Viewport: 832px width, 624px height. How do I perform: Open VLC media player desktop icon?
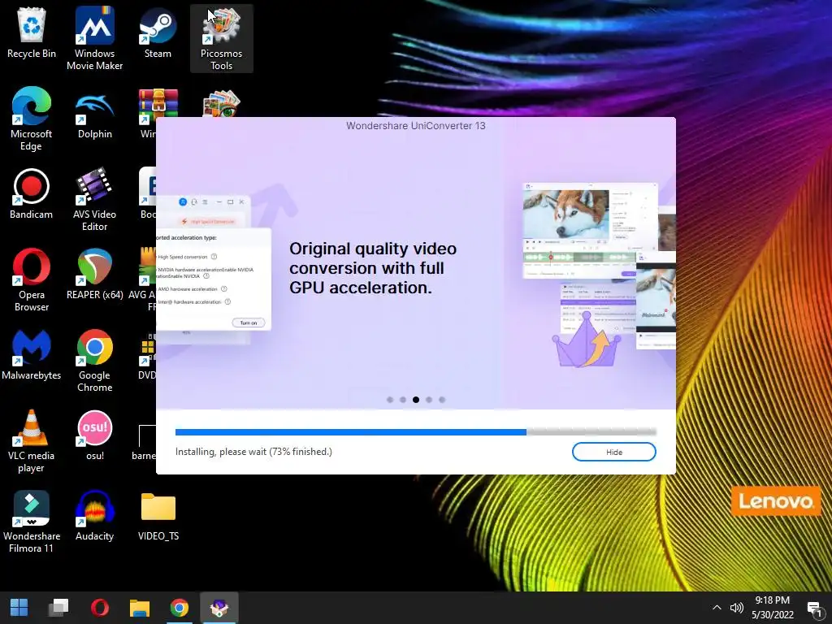pyautogui.click(x=32, y=442)
